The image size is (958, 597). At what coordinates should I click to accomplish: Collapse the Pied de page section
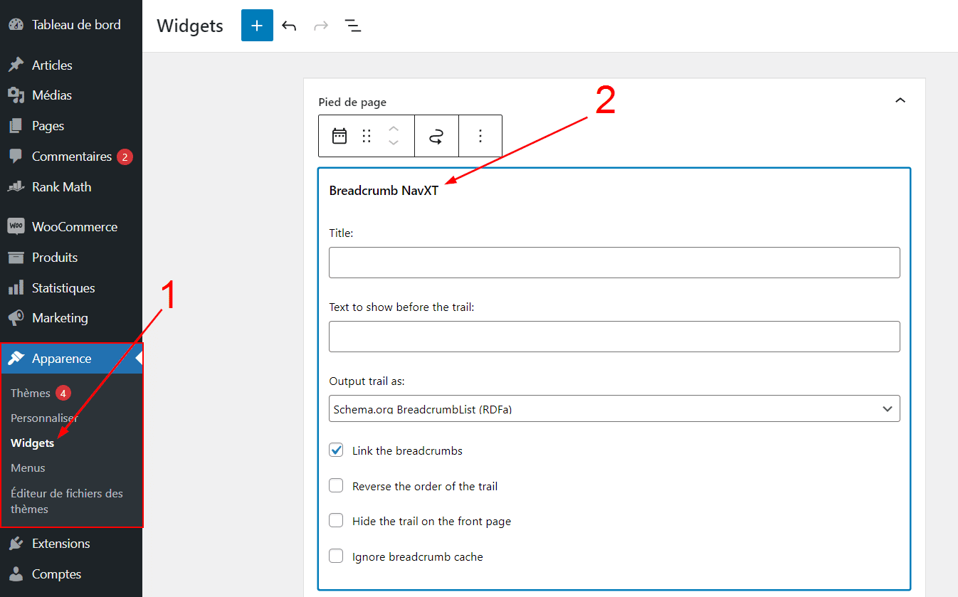(900, 101)
